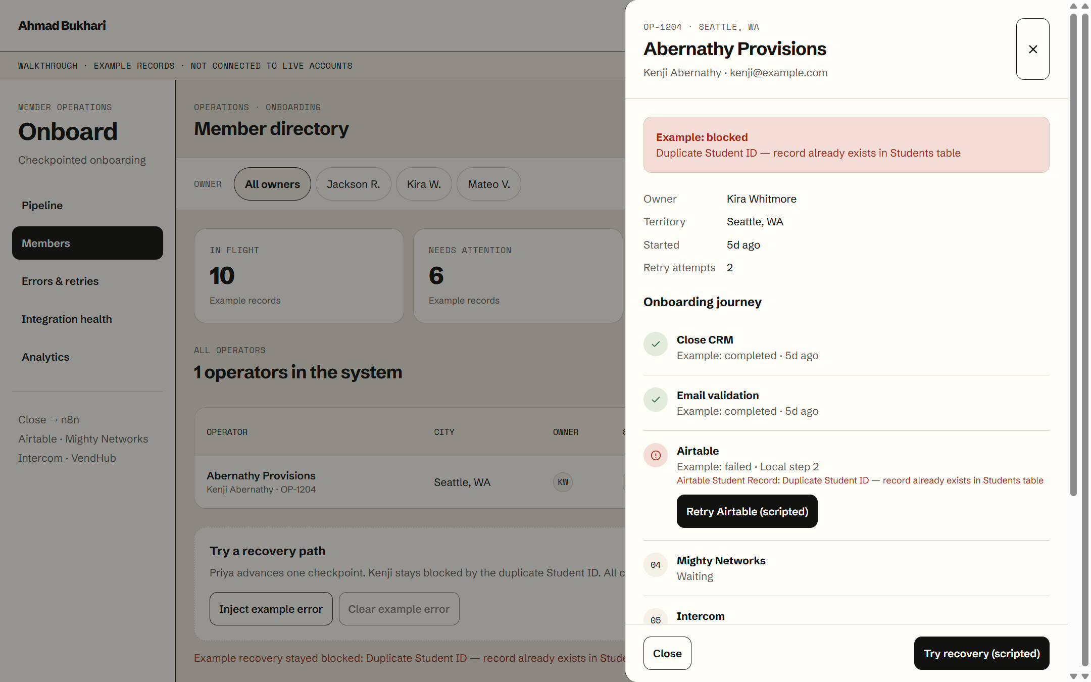
Task: Select the All owners filter chip
Action: [272, 184]
